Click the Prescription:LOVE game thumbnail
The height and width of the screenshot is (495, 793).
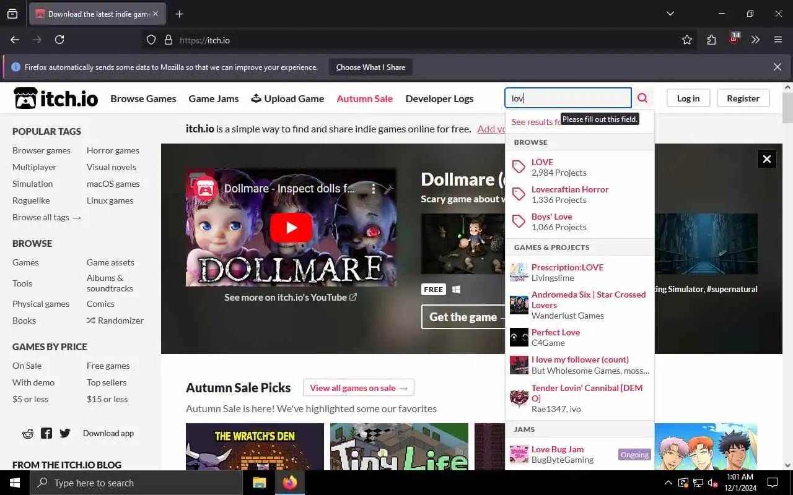pyautogui.click(x=519, y=272)
